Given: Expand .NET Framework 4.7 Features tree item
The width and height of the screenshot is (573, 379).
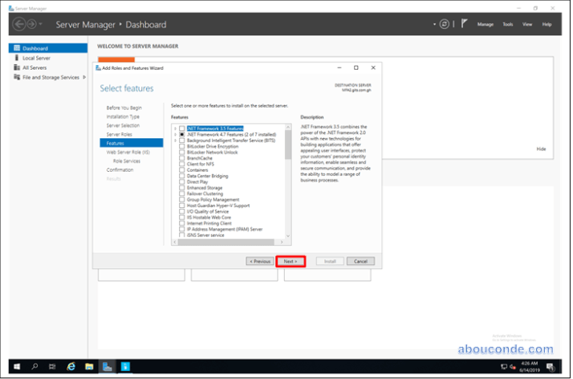Looking at the screenshot, I should click(x=175, y=134).
